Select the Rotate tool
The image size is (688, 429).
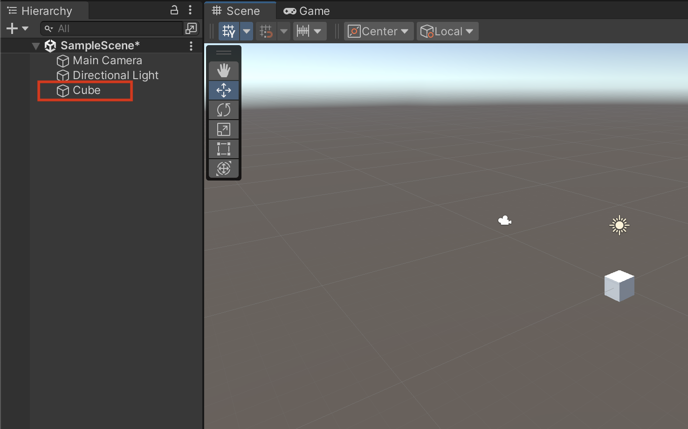pos(224,110)
